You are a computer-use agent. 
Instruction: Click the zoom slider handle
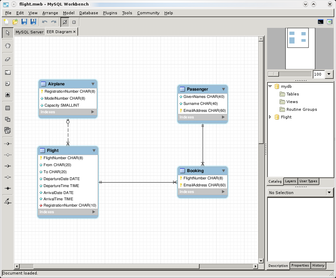click(273, 74)
